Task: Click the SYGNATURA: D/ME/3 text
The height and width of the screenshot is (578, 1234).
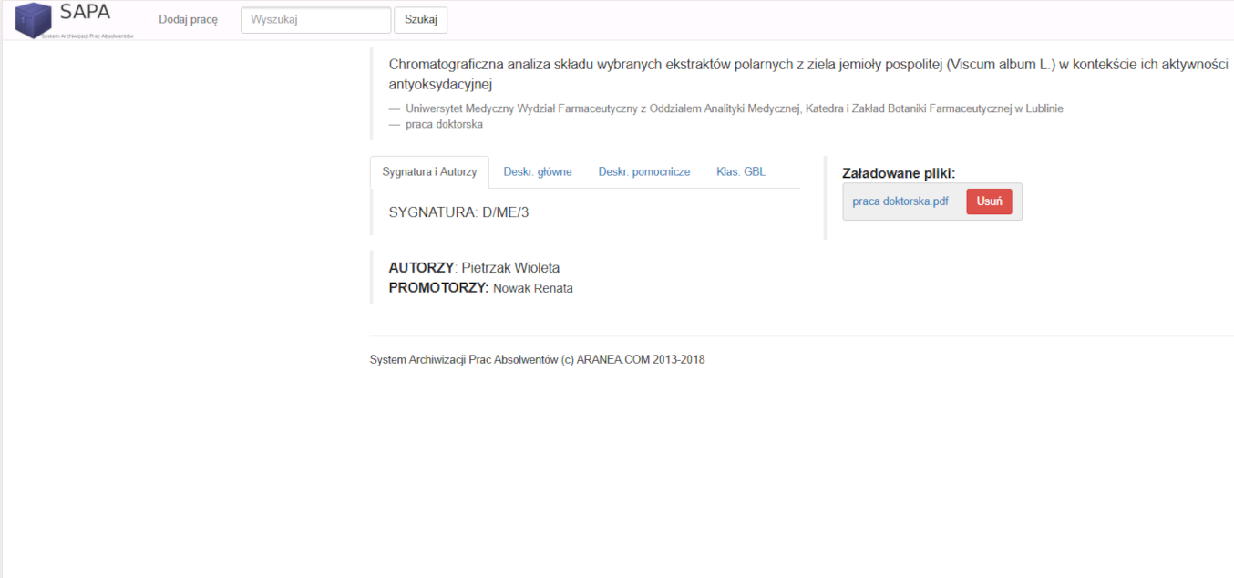Action: tap(458, 212)
